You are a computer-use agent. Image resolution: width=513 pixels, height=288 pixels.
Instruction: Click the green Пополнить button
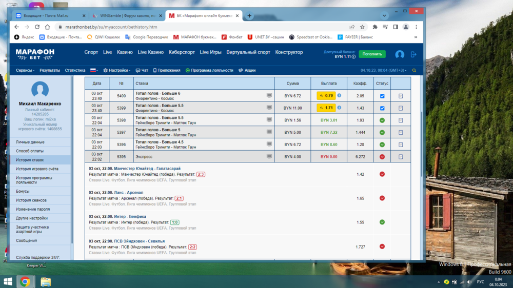[x=372, y=54]
